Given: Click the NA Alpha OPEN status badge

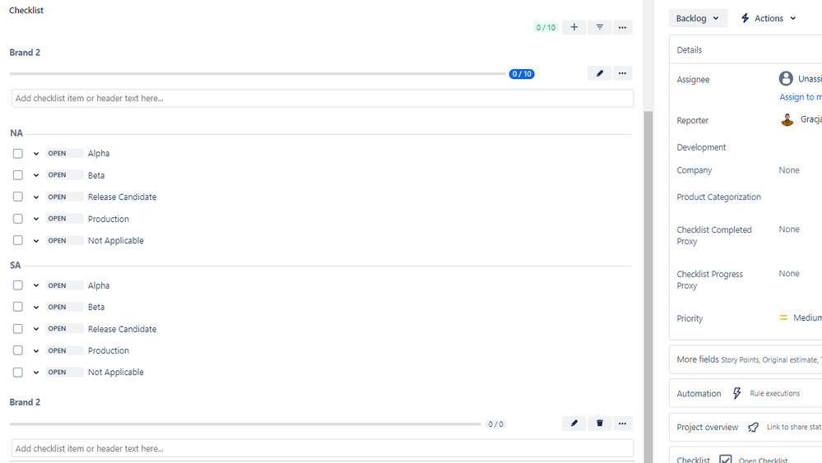Looking at the screenshot, I should (64, 154).
